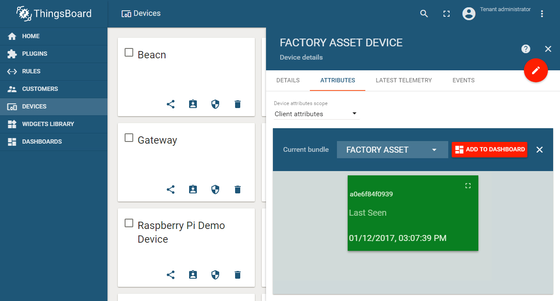Go to Home in sidebar

[54, 36]
